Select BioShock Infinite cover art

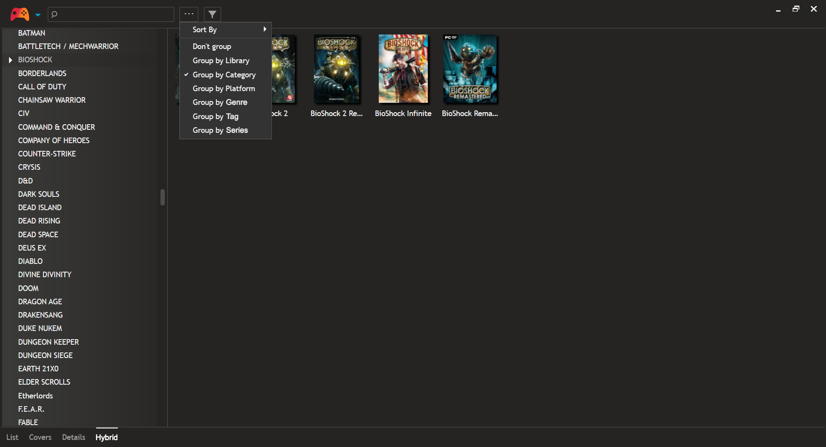click(403, 69)
